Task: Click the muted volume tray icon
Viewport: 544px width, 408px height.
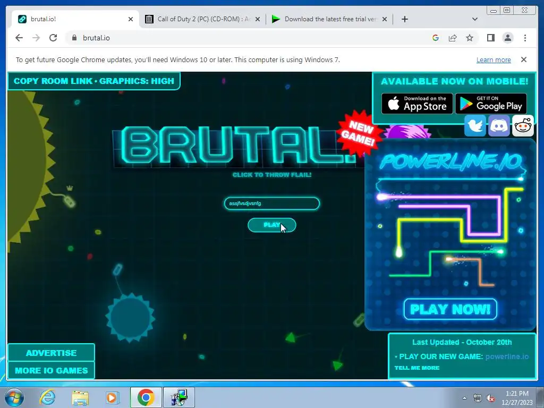Action: coord(490,398)
